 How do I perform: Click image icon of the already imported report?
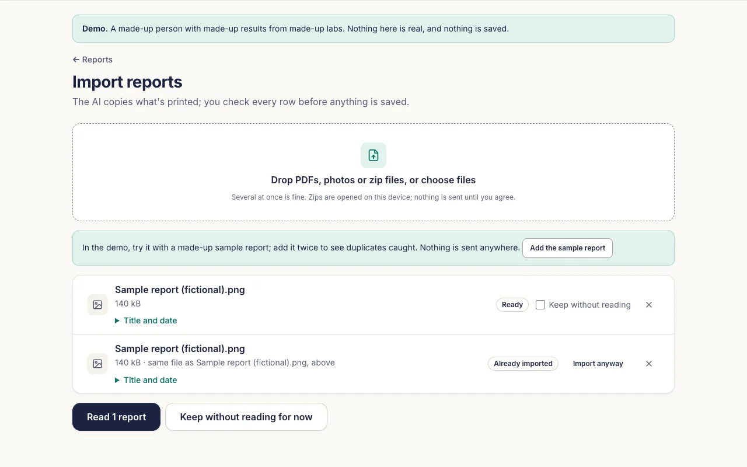(x=97, y=364)
